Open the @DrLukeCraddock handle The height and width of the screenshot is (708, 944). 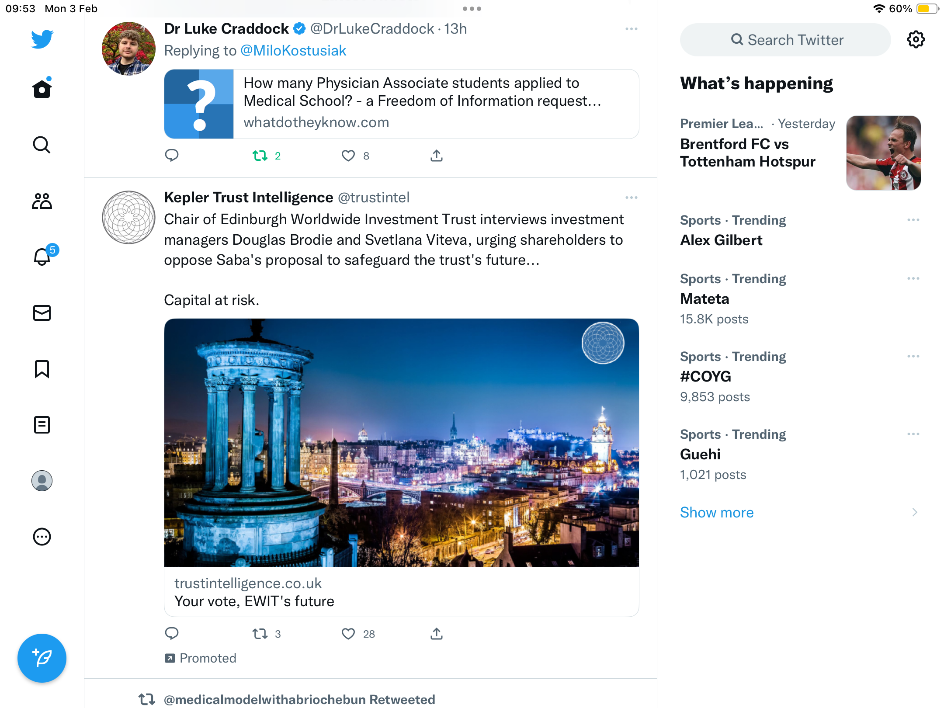pos(372,29)
